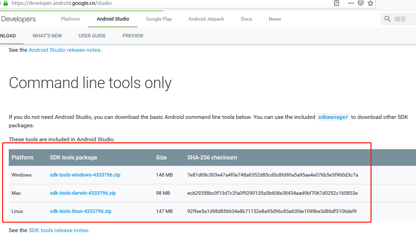The width and height of the screenshot is (416, 243).
Task: Open SDK tools release notes link
Action: click(x=58, y=230)
